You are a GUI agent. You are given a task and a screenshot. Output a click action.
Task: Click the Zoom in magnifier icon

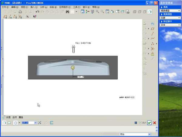97,12
